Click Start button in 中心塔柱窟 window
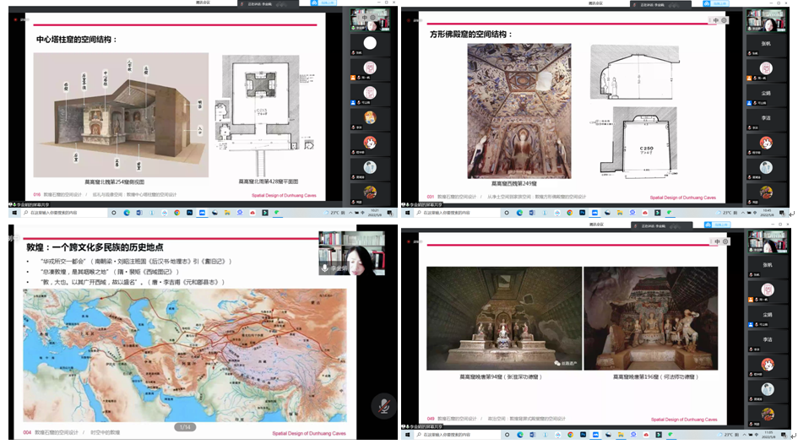The image size is (798, 444). click(x=14, y=213)
